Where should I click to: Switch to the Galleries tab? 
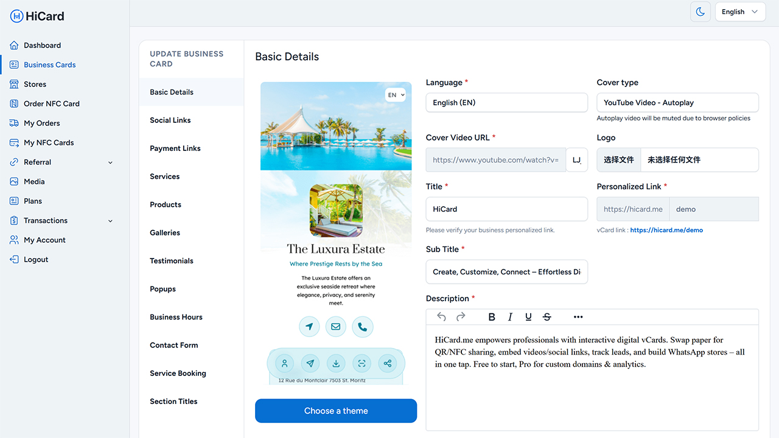[191, 232]
